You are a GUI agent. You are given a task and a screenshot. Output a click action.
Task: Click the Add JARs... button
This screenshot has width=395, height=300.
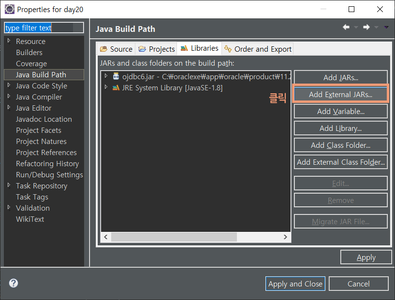point(340,77)
